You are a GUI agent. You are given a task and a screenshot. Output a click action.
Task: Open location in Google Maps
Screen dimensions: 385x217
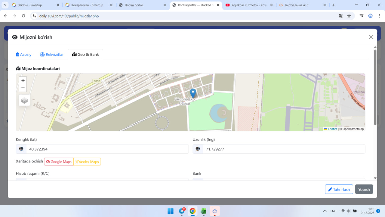59,162
